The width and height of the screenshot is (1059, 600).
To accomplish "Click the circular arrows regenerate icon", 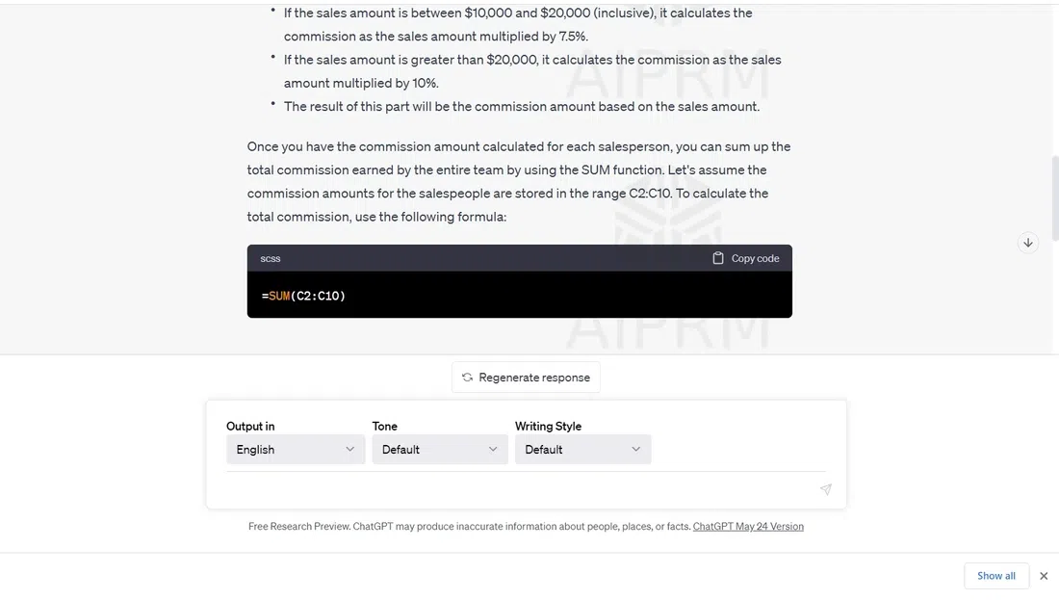I will point(467,378).
